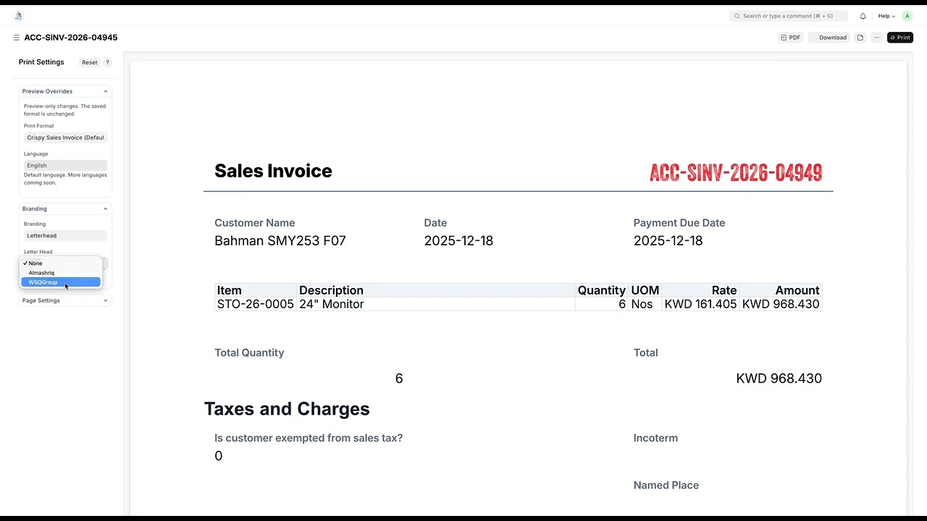This screenshot has height=521, width=927.
Task: Select Almashriq letter head option
Action: click(x=41, y=273)
